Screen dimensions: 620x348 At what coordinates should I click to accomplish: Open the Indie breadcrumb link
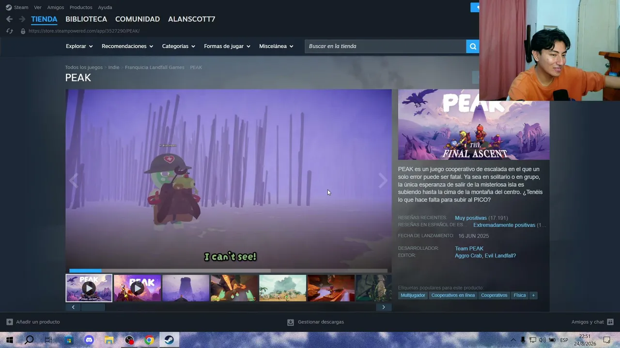114,68
